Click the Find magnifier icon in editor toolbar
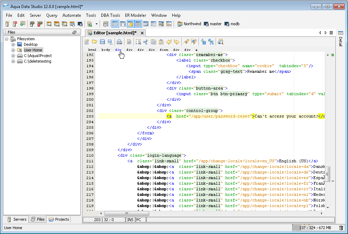The width and height of the screenshot is (348, 234). pyautogui.click(x=220, y=42)
